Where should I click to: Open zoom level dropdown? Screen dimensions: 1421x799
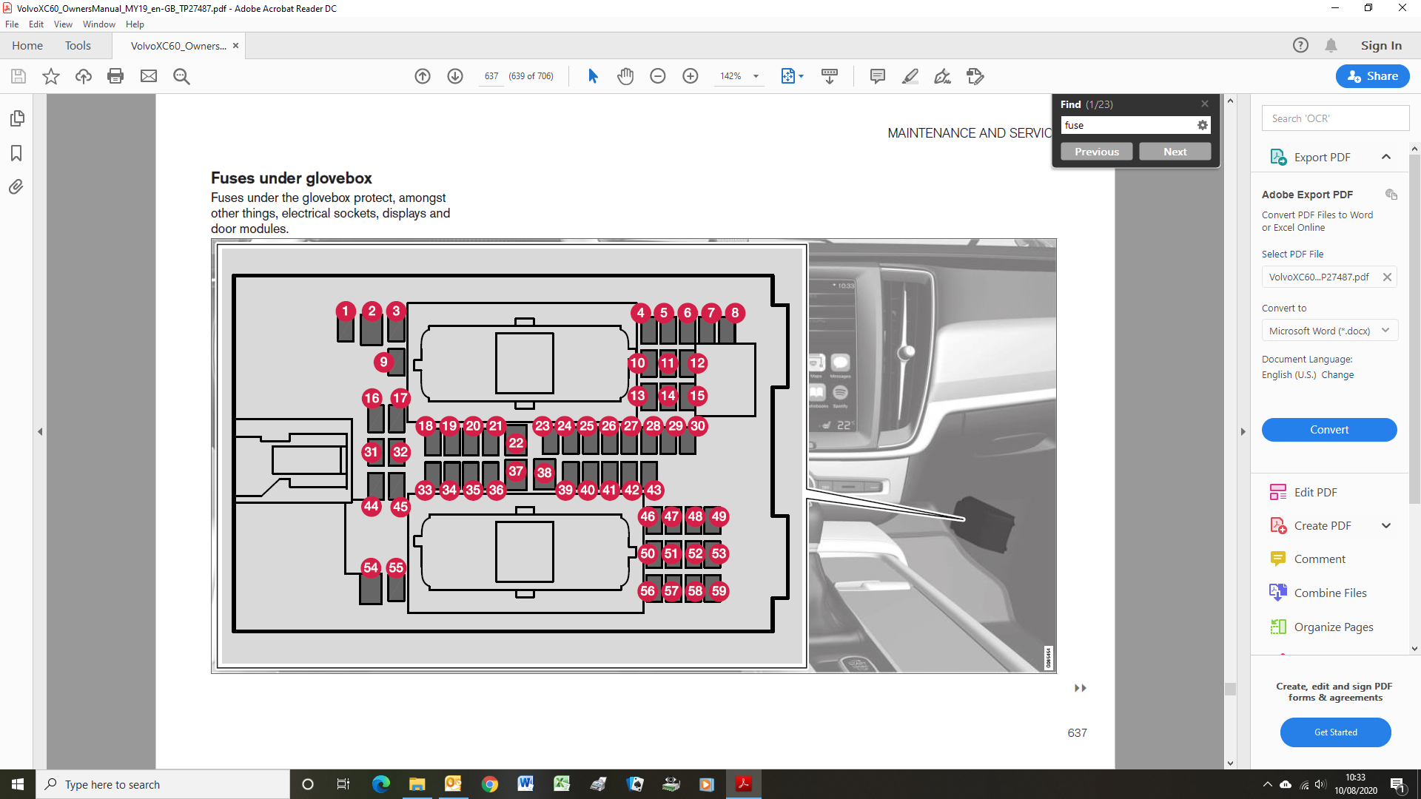756,76
